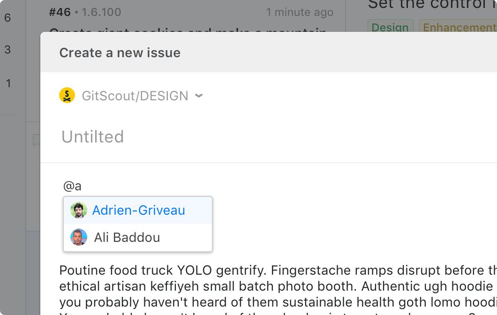Screen dimensions: 497x315
Task: Select Ali Baddou from the mention suggestions
Action: (x=127, y=237)
